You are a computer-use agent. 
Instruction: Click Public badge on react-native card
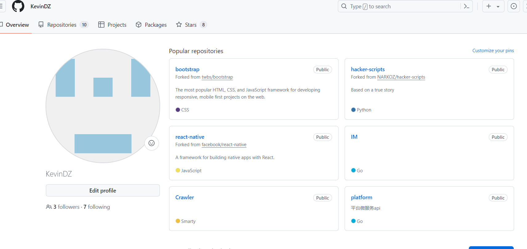[322, 137]
